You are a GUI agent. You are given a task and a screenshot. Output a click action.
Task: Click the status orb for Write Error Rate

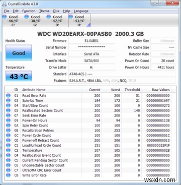click(8, 175)
